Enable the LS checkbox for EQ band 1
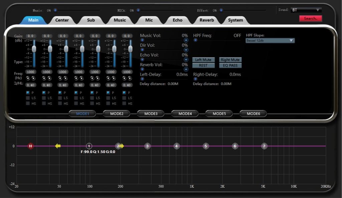Screen dimensions: 342x198 [x=28, y=98]
